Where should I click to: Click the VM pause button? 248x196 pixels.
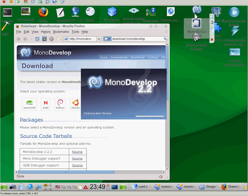[x=11, y=2]
